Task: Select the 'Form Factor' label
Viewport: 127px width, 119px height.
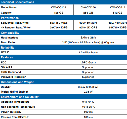Action: tap(8, 42)
